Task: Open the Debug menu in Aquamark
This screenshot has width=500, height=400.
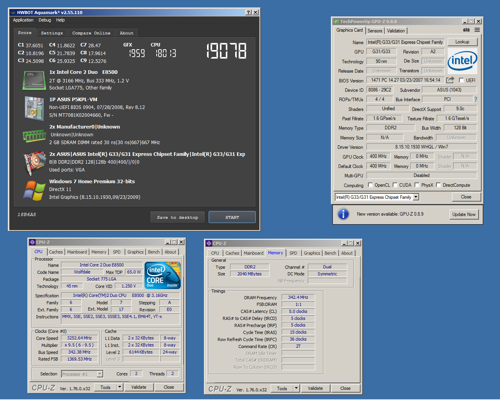Action: tap(45, 20)
